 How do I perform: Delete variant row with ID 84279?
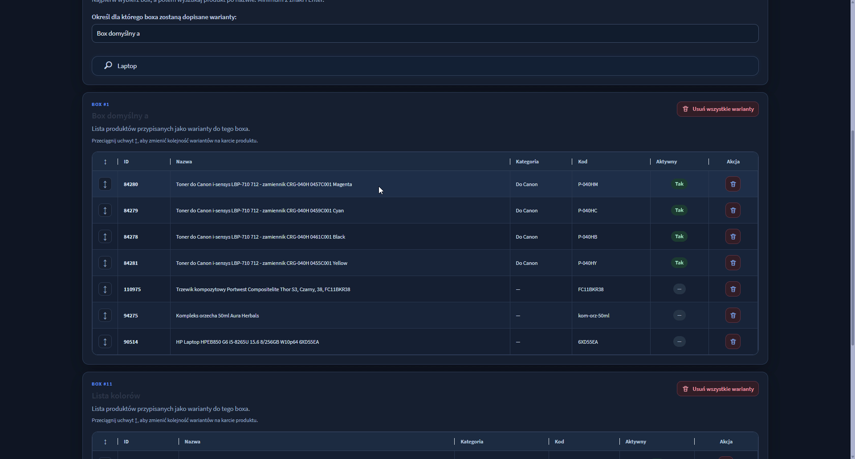(x=733, y=210)
